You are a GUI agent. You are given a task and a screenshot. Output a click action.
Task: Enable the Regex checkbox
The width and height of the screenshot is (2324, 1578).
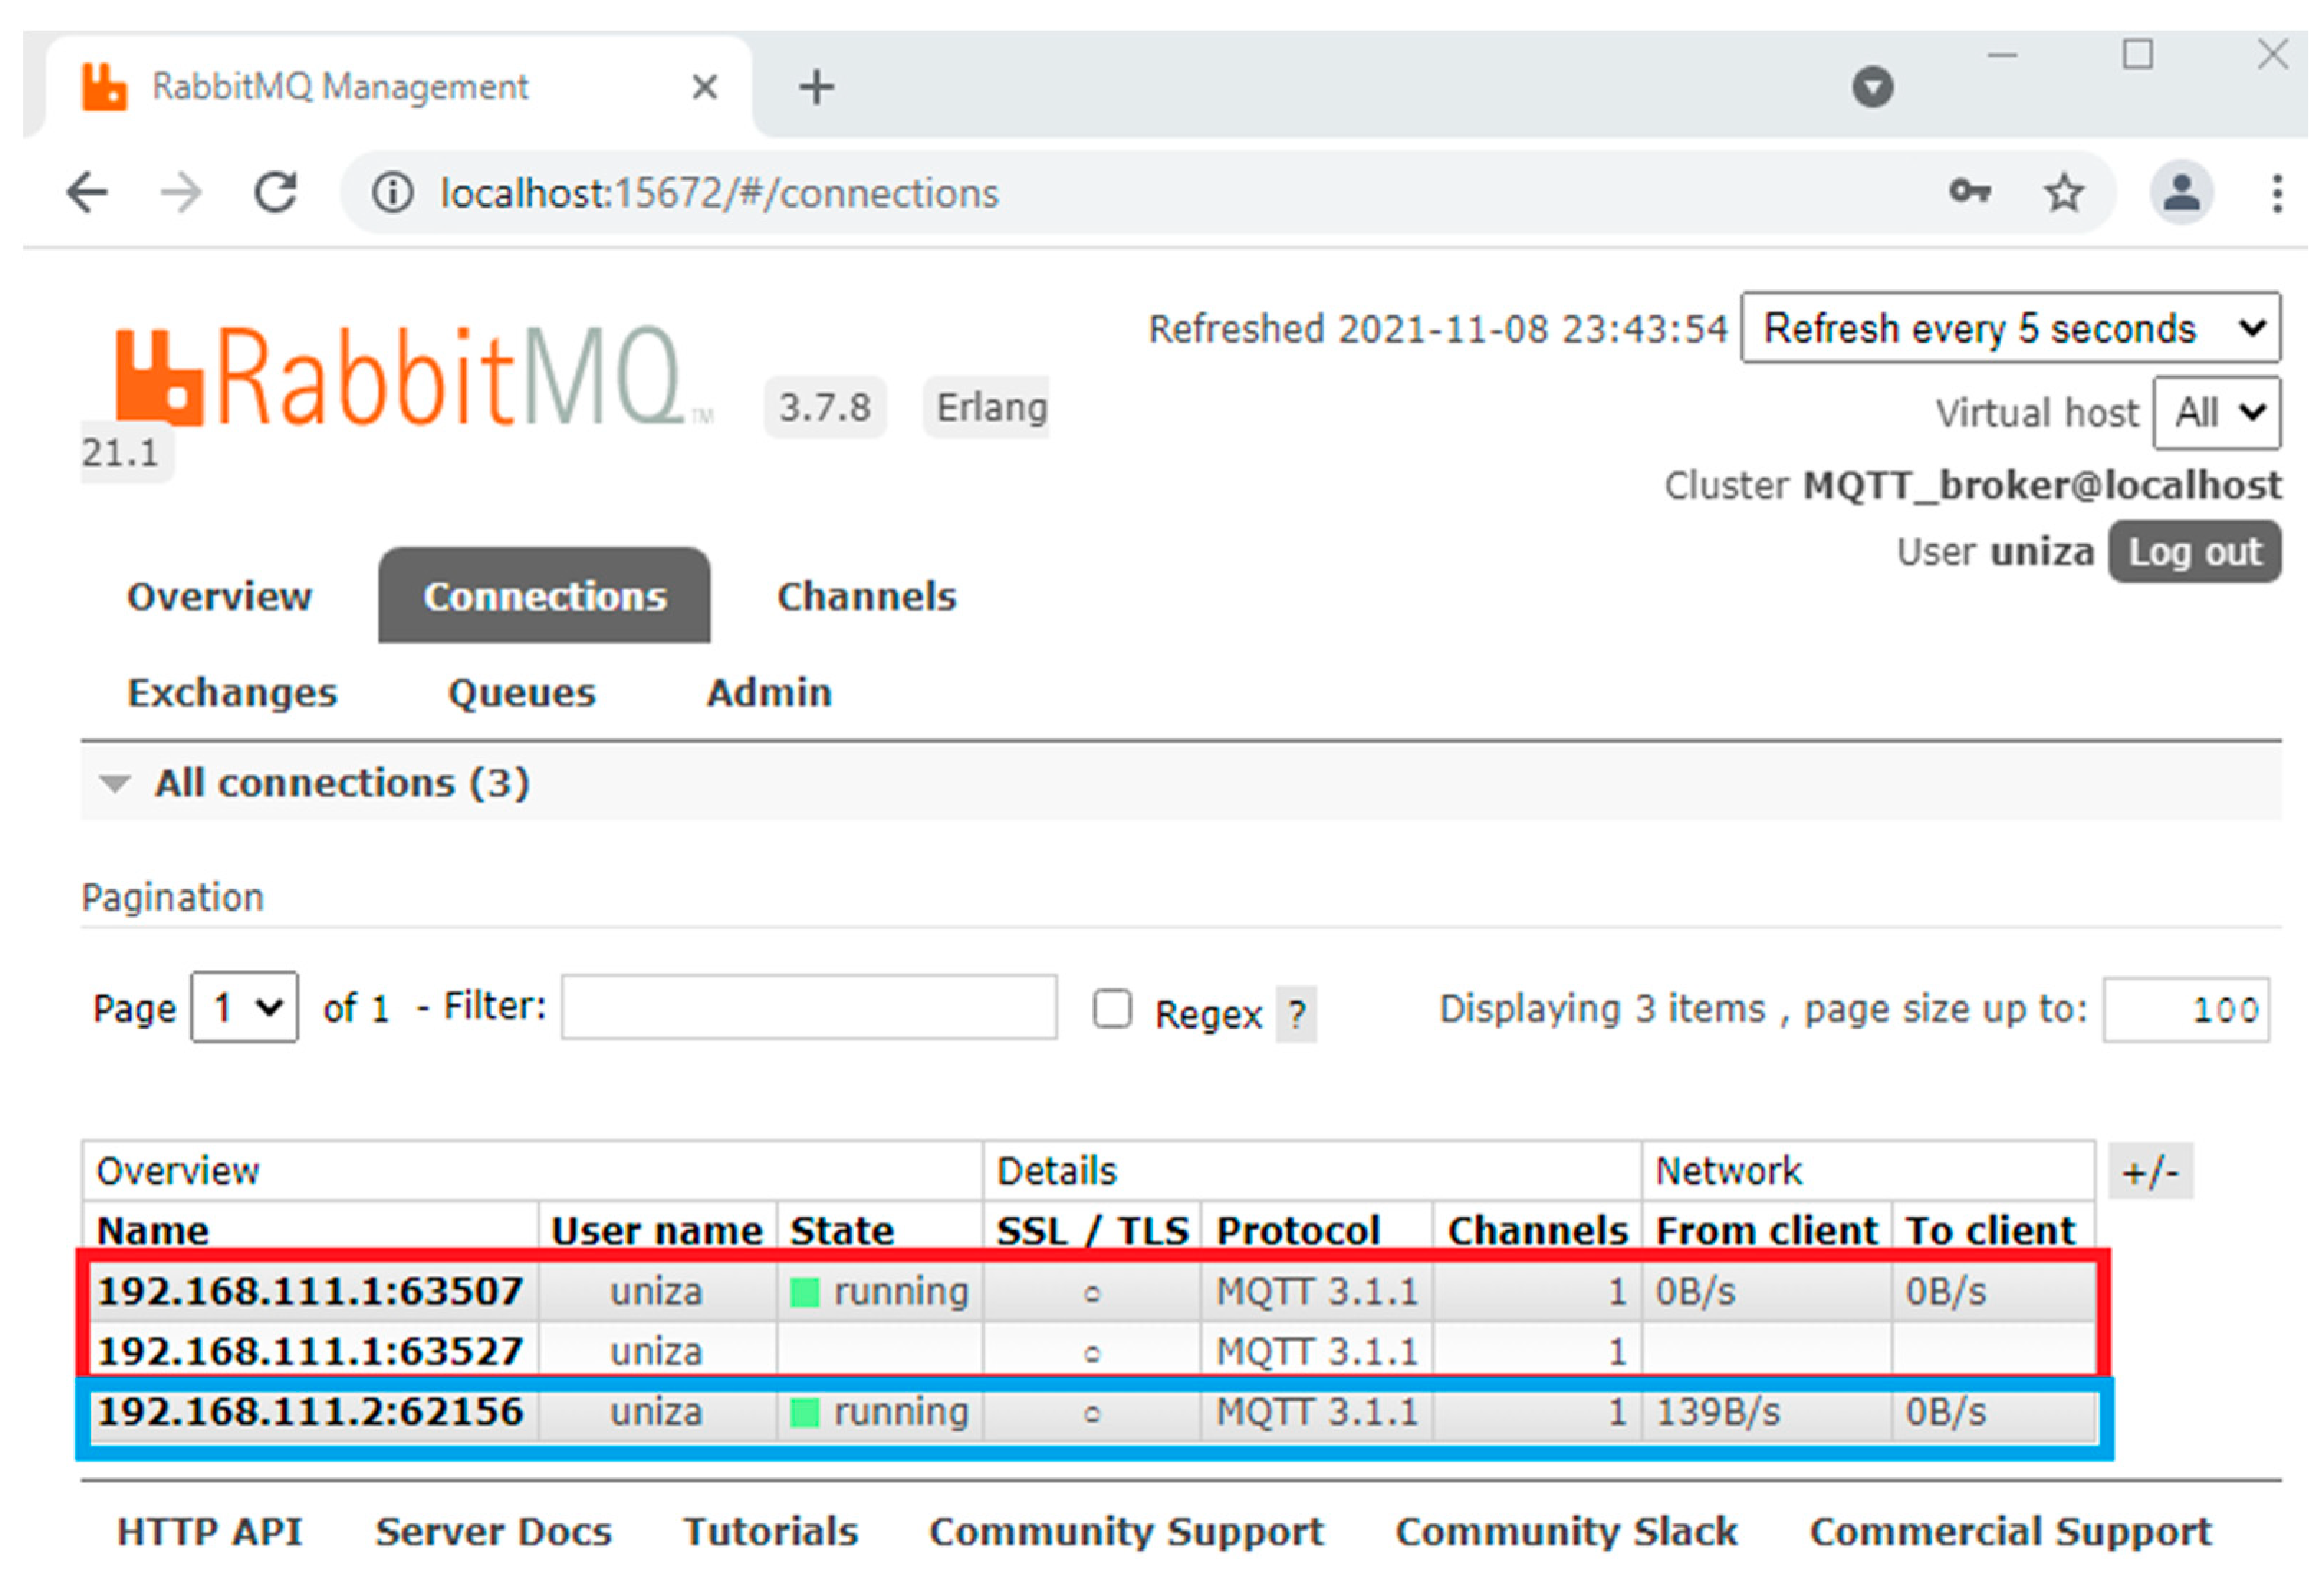coord(1111,1008)
